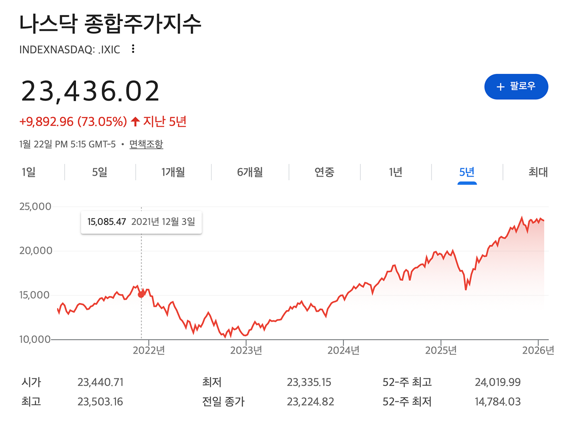Open the three-dot more options menu
Image resolution: width=563 pixels, height=422 pixels.
[x=133, y=49]
